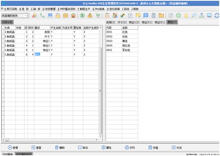Click the green checkmark circle icon
Screen dimensions: 220x156
point(178,16)
